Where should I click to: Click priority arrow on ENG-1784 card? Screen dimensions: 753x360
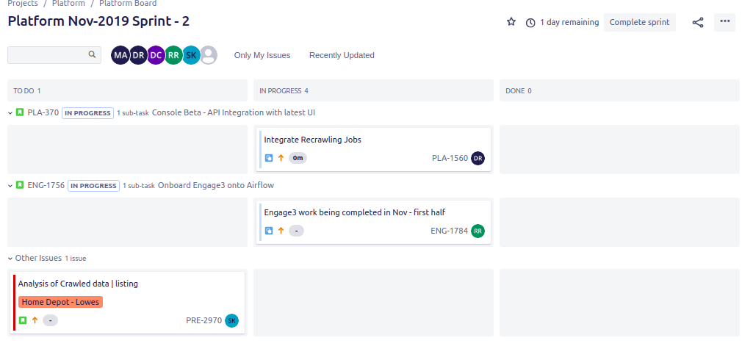[281, 231]
